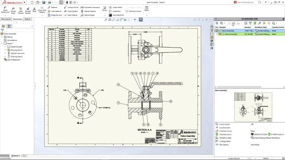Screen dimensions: 285x160
Task: Insert a Weld Symbol
Action: tap(71, 11)
